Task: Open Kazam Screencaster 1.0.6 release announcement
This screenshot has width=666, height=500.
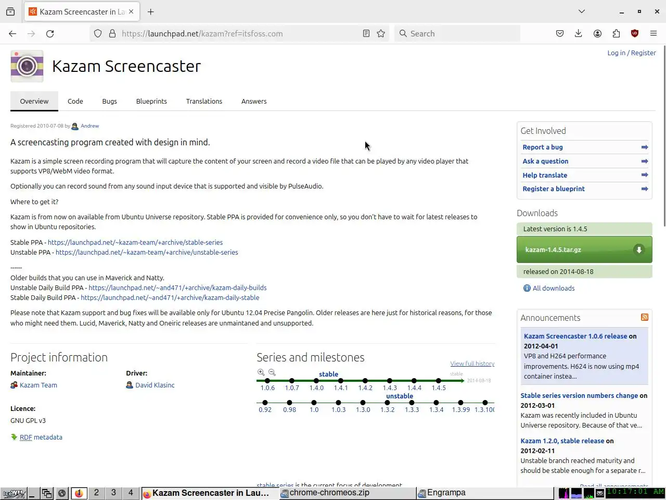Action: pyautogui.click(x=575, y=336)
